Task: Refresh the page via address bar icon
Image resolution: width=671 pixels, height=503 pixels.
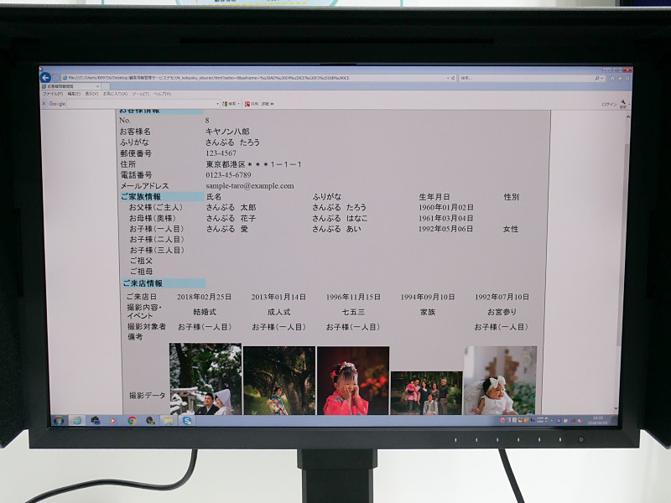Action: coord(453,78)
